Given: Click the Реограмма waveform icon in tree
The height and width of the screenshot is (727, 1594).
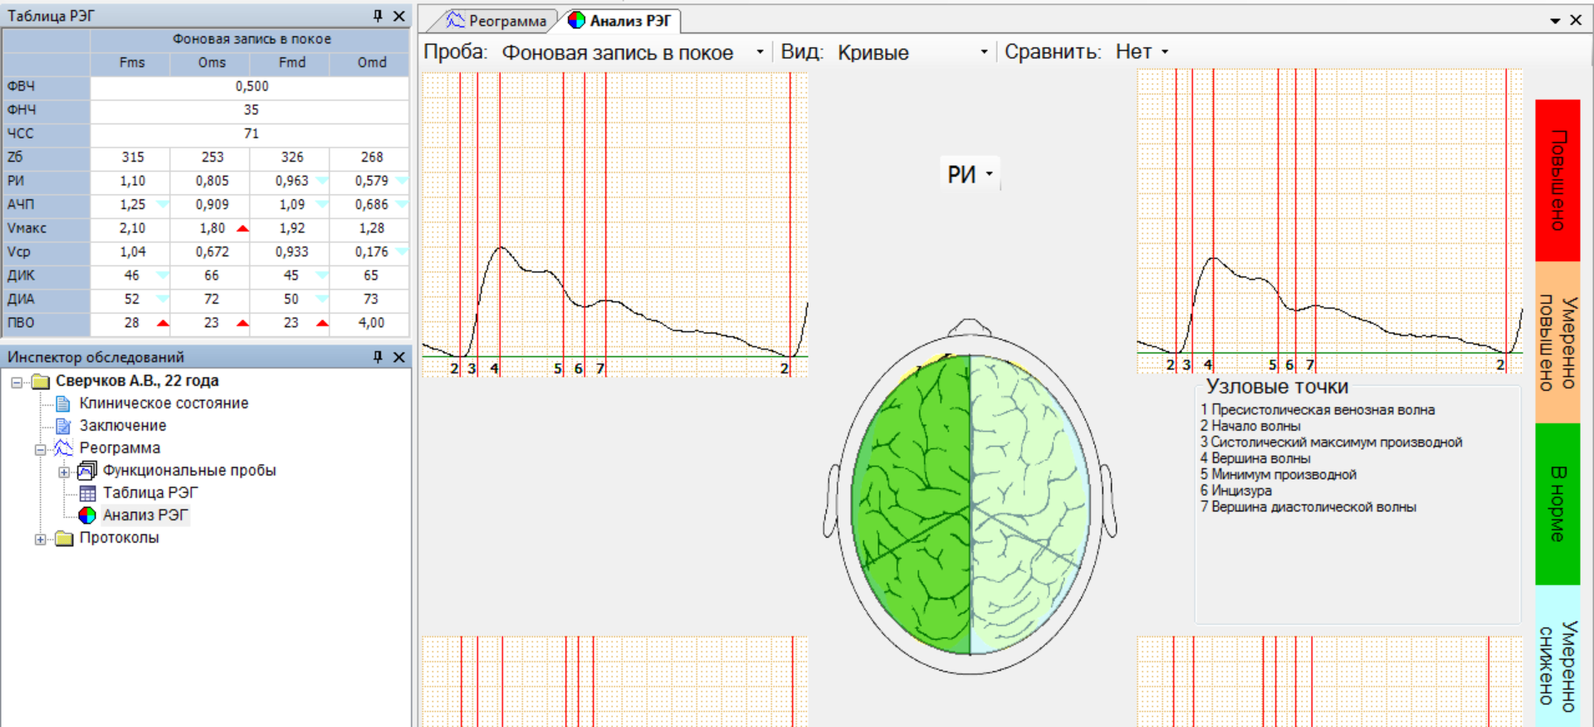Looking at the screenshot, I should pyautogui.click(x=63, y=448).
